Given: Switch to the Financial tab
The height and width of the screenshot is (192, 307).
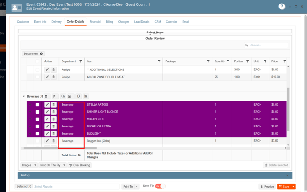Looking at the screenshot, I should 95,22.
